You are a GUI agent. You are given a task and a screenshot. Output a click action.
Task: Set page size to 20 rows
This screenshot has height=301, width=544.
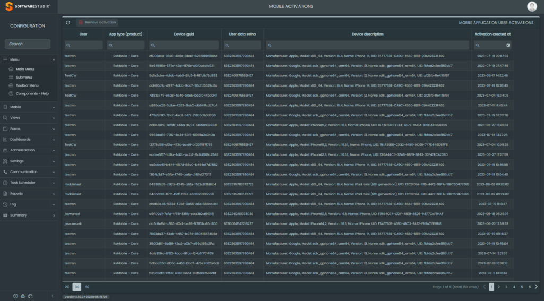pyautogui.click(x=67, y=287)
